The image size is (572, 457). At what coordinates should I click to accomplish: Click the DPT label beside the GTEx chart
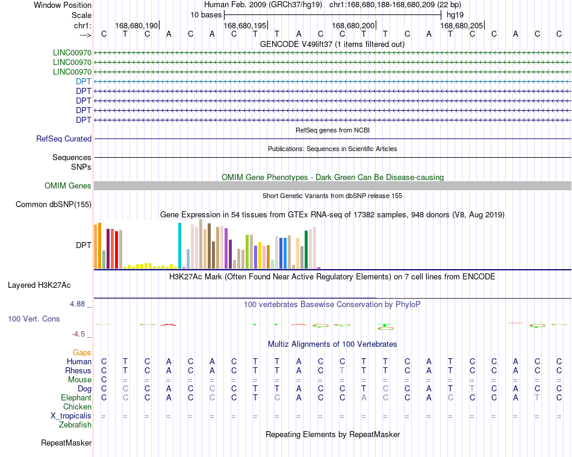[x=84, y=245]
